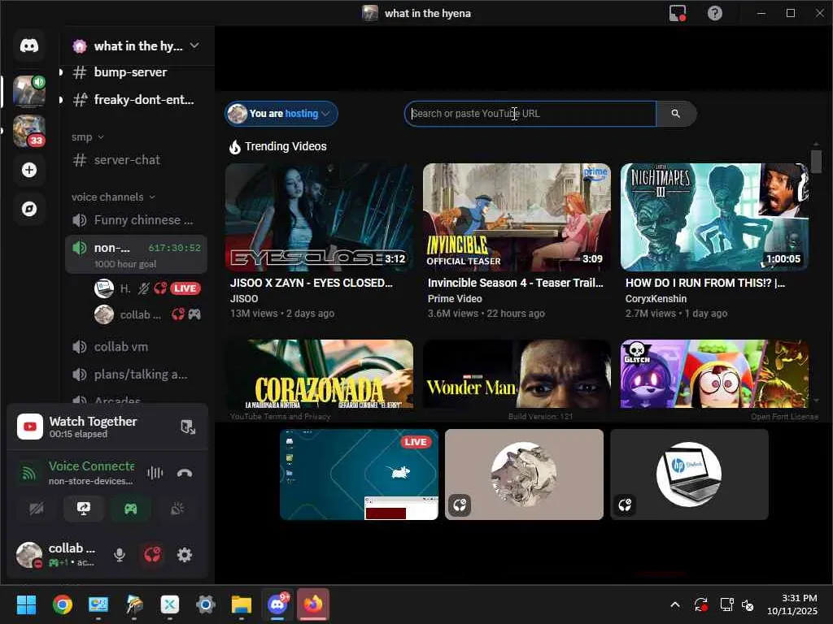
Task: Click Voice Connected status text
Action: coord(91,466)
